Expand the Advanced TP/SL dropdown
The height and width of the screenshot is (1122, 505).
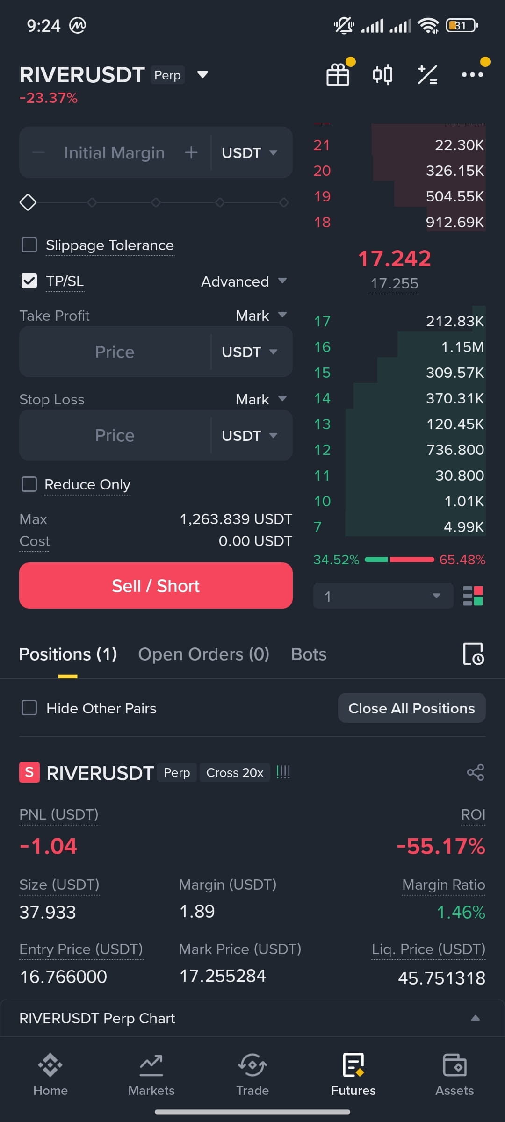pos(244,281)
